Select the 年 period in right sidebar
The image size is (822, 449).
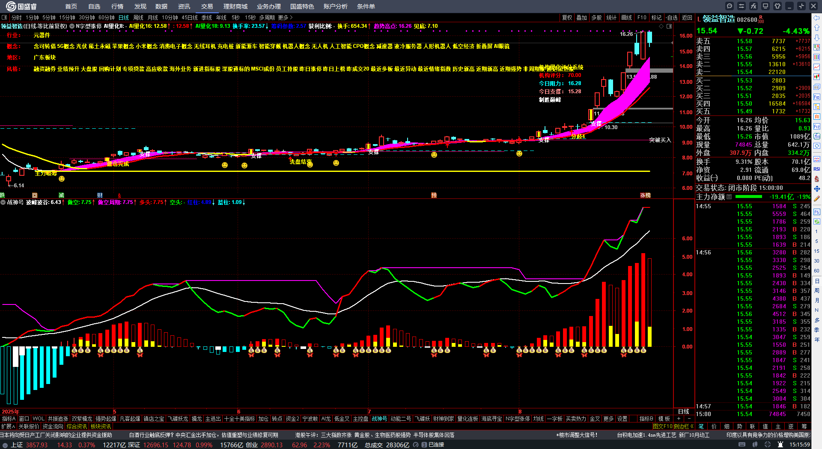click(x=817, y=340)
